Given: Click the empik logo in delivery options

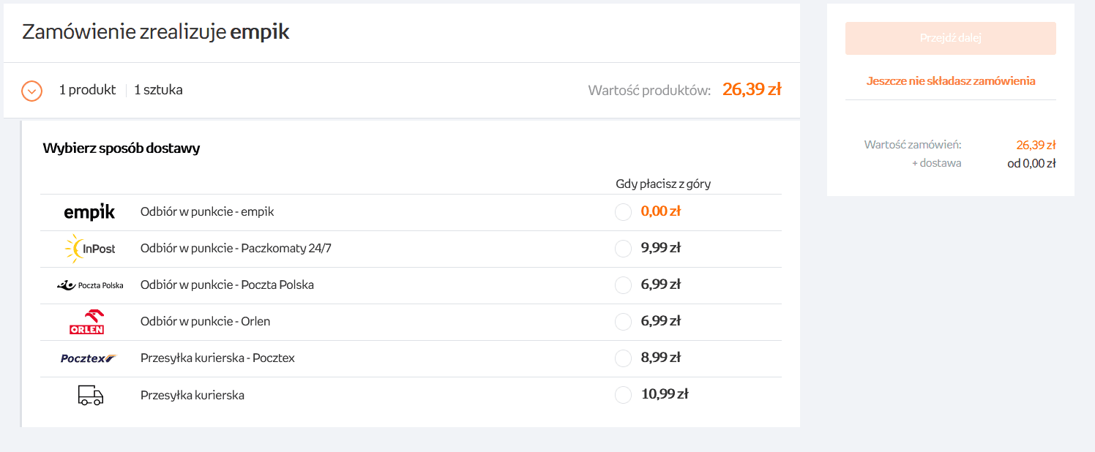Looking at the screenshot, I should (x=89, y=212).
